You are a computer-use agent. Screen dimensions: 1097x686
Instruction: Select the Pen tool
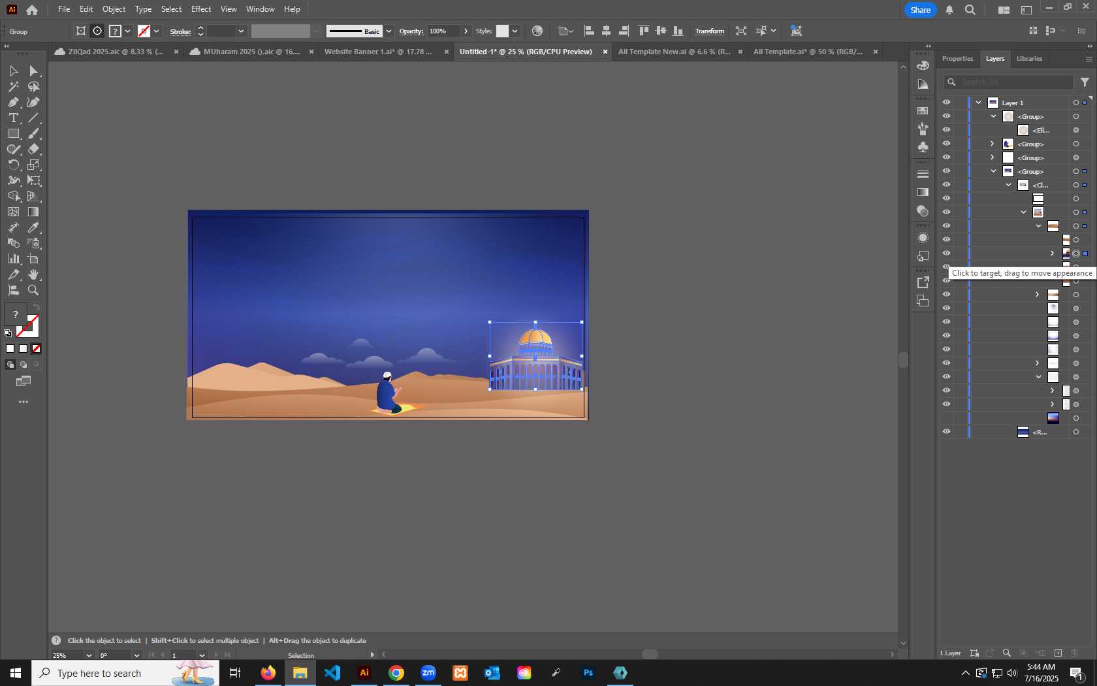point(13,102)
